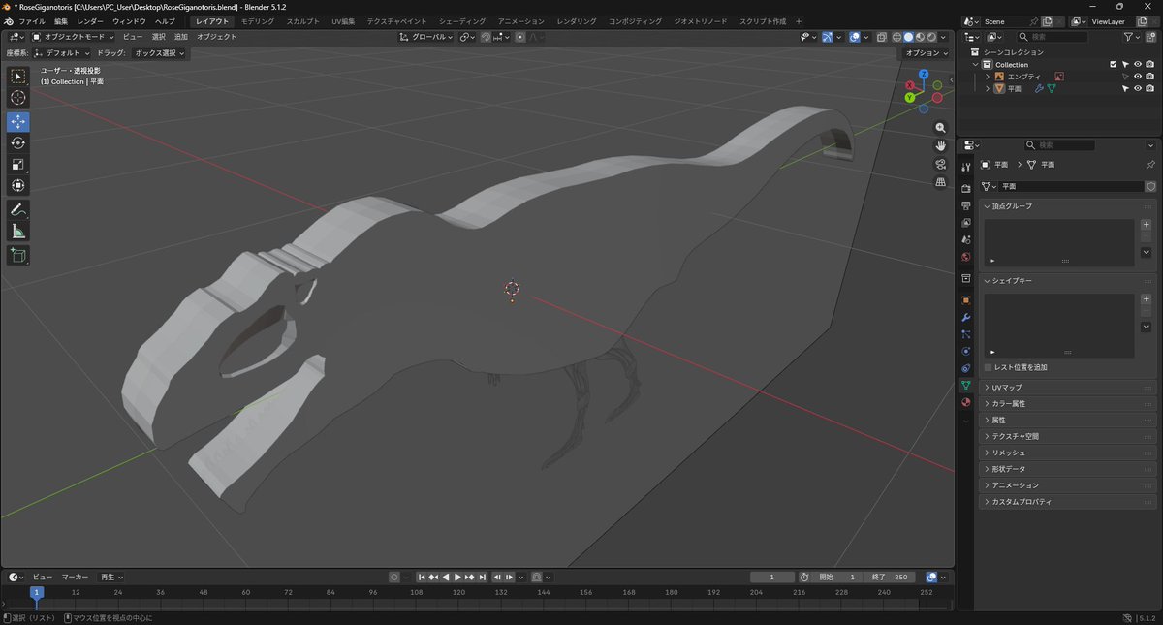
Task: Switch to the モデリング workspace tab
Action: click(x=258, y=21)
